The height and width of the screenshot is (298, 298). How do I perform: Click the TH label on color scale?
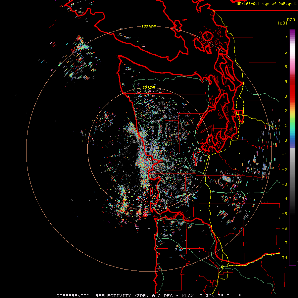(284, 258)
